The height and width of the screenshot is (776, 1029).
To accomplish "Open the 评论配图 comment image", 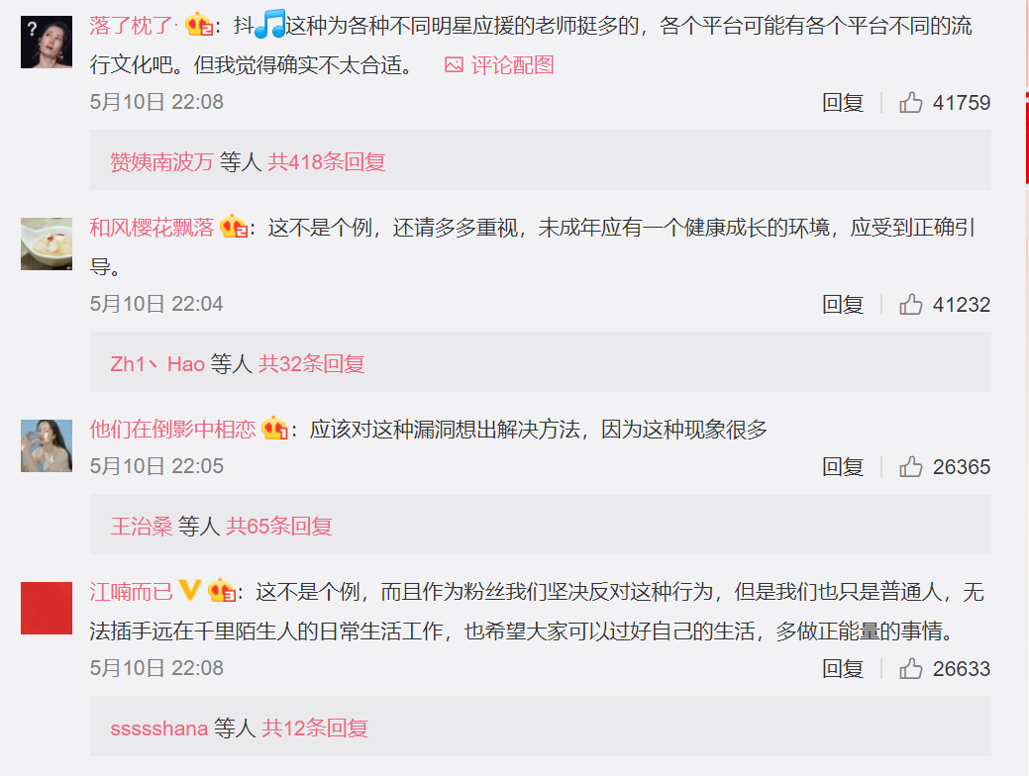I will 499,65.
